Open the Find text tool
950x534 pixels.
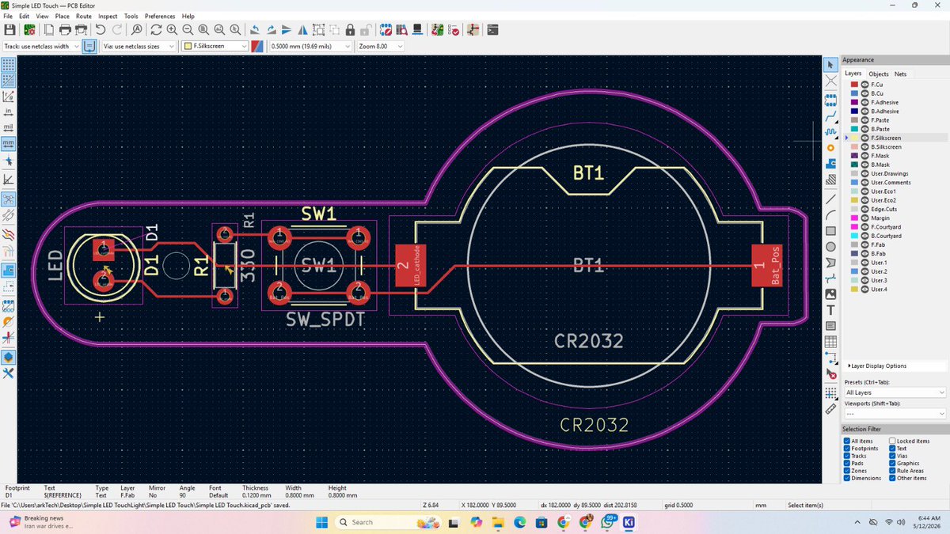136,29
